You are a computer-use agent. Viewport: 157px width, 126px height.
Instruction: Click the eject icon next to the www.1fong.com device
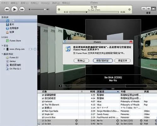[x=35, y=49]
